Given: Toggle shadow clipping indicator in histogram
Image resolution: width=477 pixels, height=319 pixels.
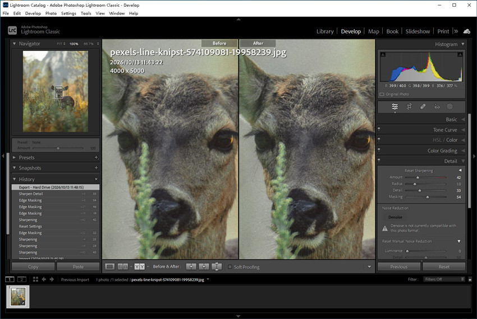Looking at the screenshot, I should click(x=383, y=54).
